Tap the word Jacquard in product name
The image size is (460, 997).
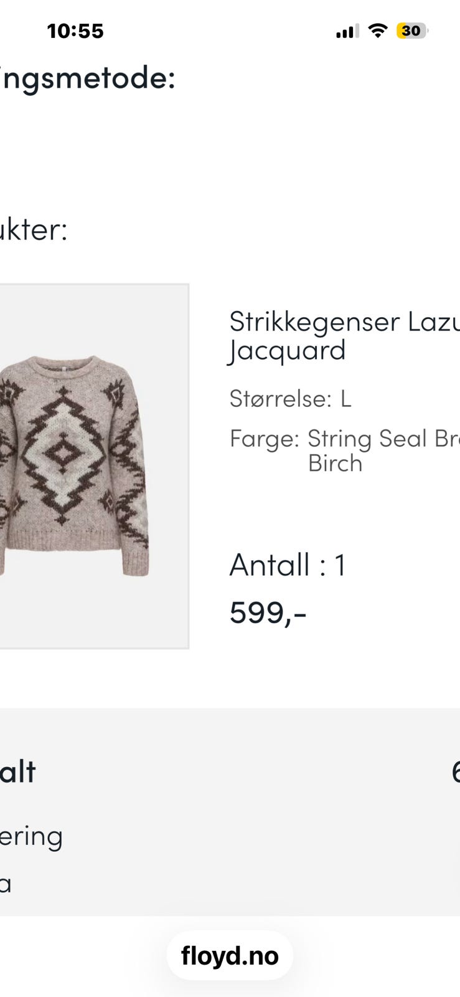tap(287, 351)
